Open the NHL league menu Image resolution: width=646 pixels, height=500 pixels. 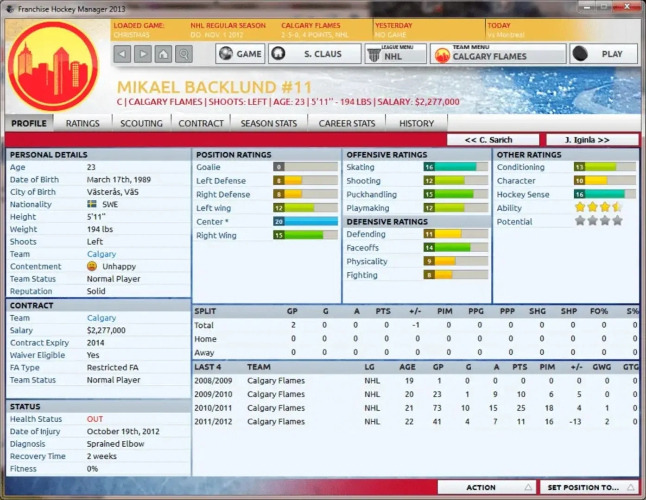pos(395,54)
